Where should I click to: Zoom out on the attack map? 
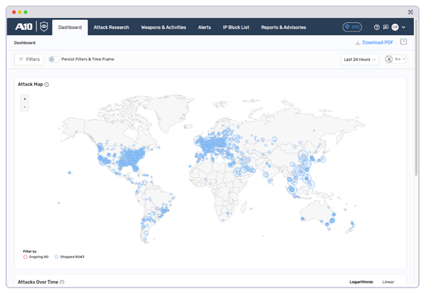[25, 106]
